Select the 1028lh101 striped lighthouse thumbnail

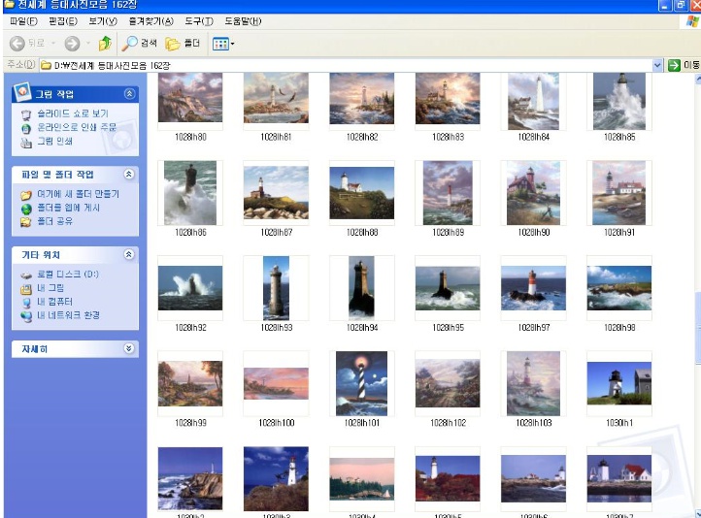[361, 384]
